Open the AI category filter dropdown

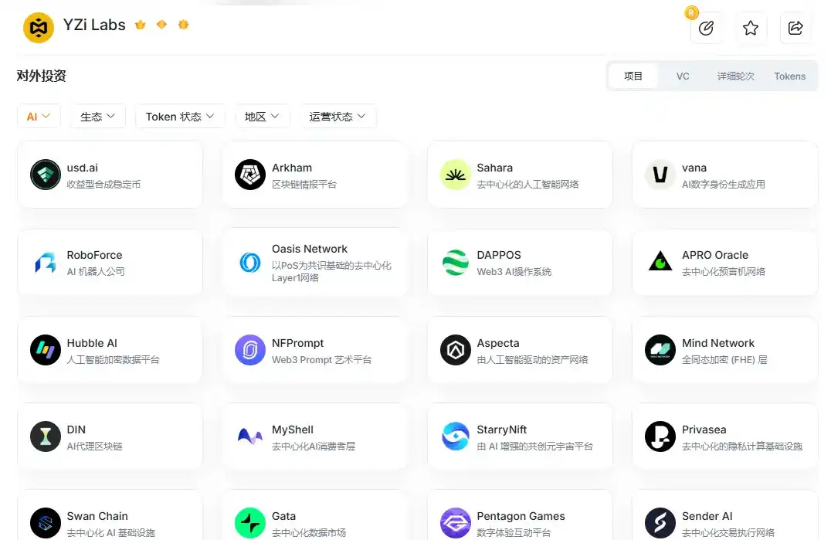tap(39, 115)
